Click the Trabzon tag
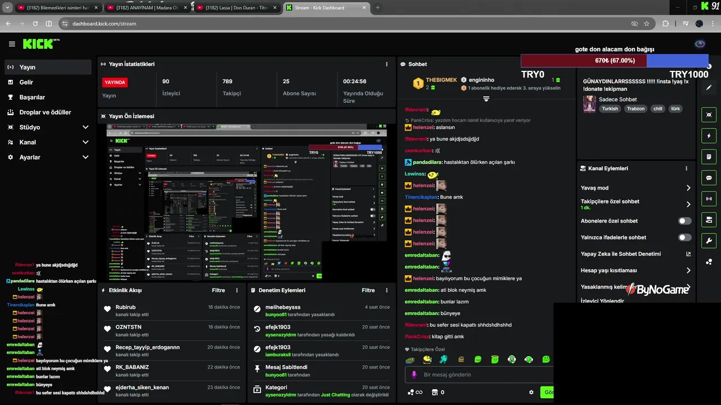721x405 pixels. click(x=636, y=109)
